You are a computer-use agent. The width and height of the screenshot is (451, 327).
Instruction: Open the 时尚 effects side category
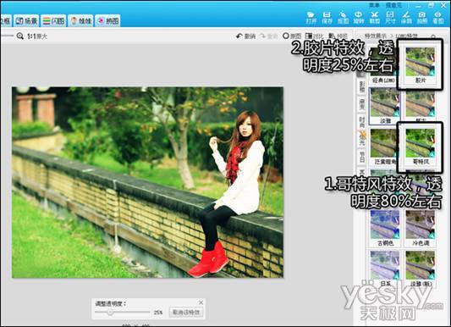click(362, 121)
